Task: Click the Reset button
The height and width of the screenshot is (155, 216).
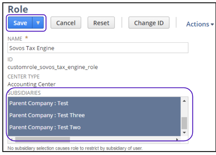Action: coord(101,23)
